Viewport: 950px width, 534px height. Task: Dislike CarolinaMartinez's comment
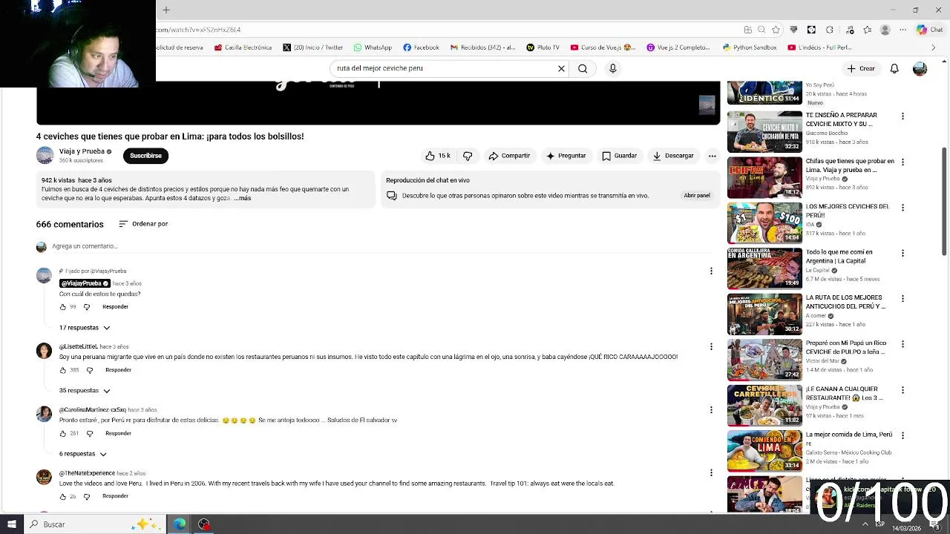[90, 433]
